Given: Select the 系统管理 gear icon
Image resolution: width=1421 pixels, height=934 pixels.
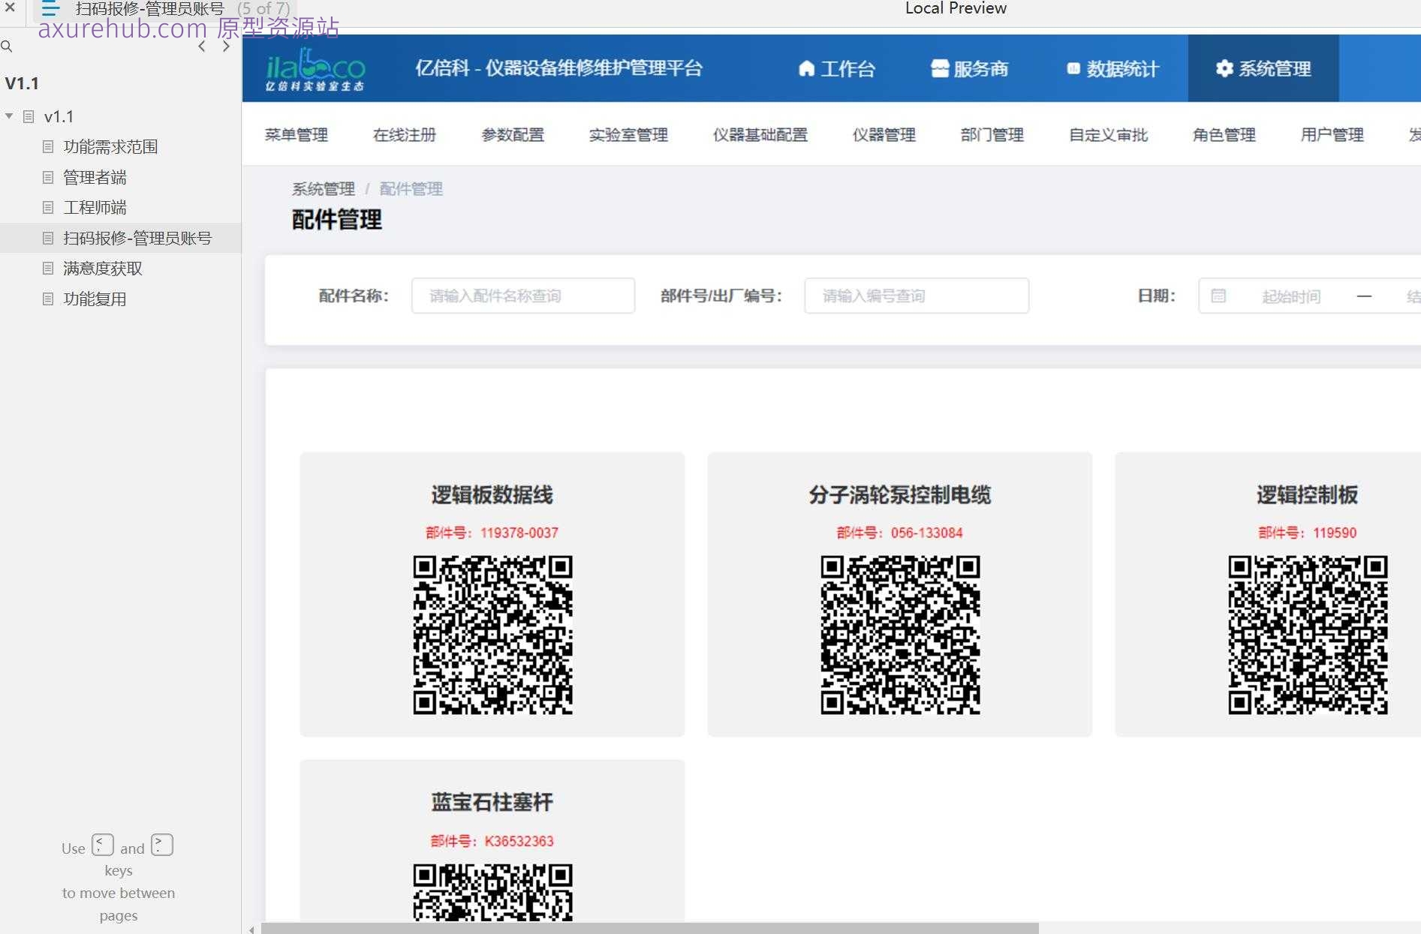Looking at the screenshot, I should coord(1224,68).
